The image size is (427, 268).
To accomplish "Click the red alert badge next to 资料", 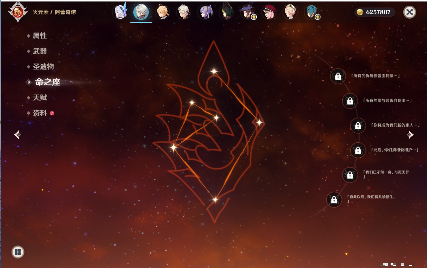I will pyautogui.click(x=52, y=113).
